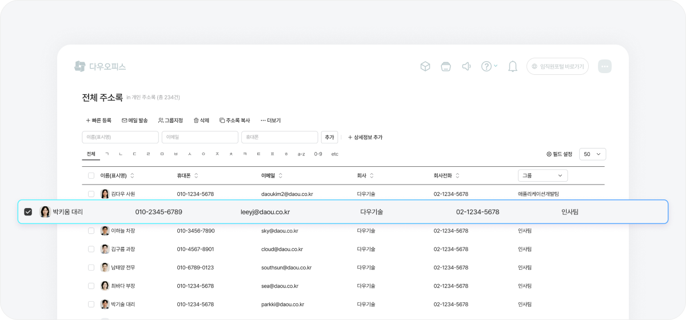The width and height of the screenshot is (686, 320).
Task: Open the help question-mark menu
Action: pos(489,66)
